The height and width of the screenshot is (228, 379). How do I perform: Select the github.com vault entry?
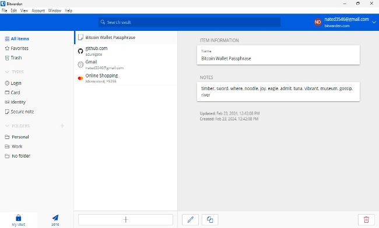click(x=126, y=51)
